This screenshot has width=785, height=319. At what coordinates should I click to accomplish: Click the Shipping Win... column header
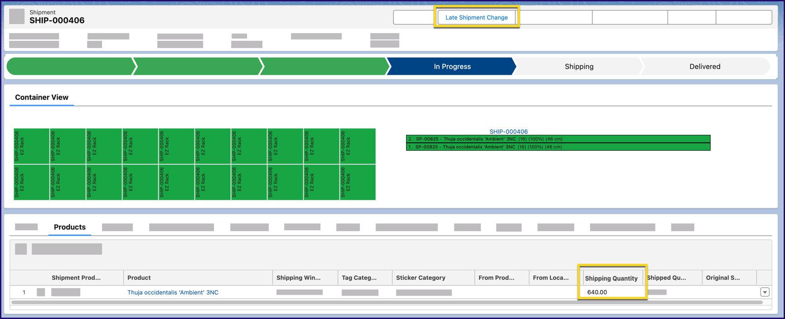tap(305, 278)
